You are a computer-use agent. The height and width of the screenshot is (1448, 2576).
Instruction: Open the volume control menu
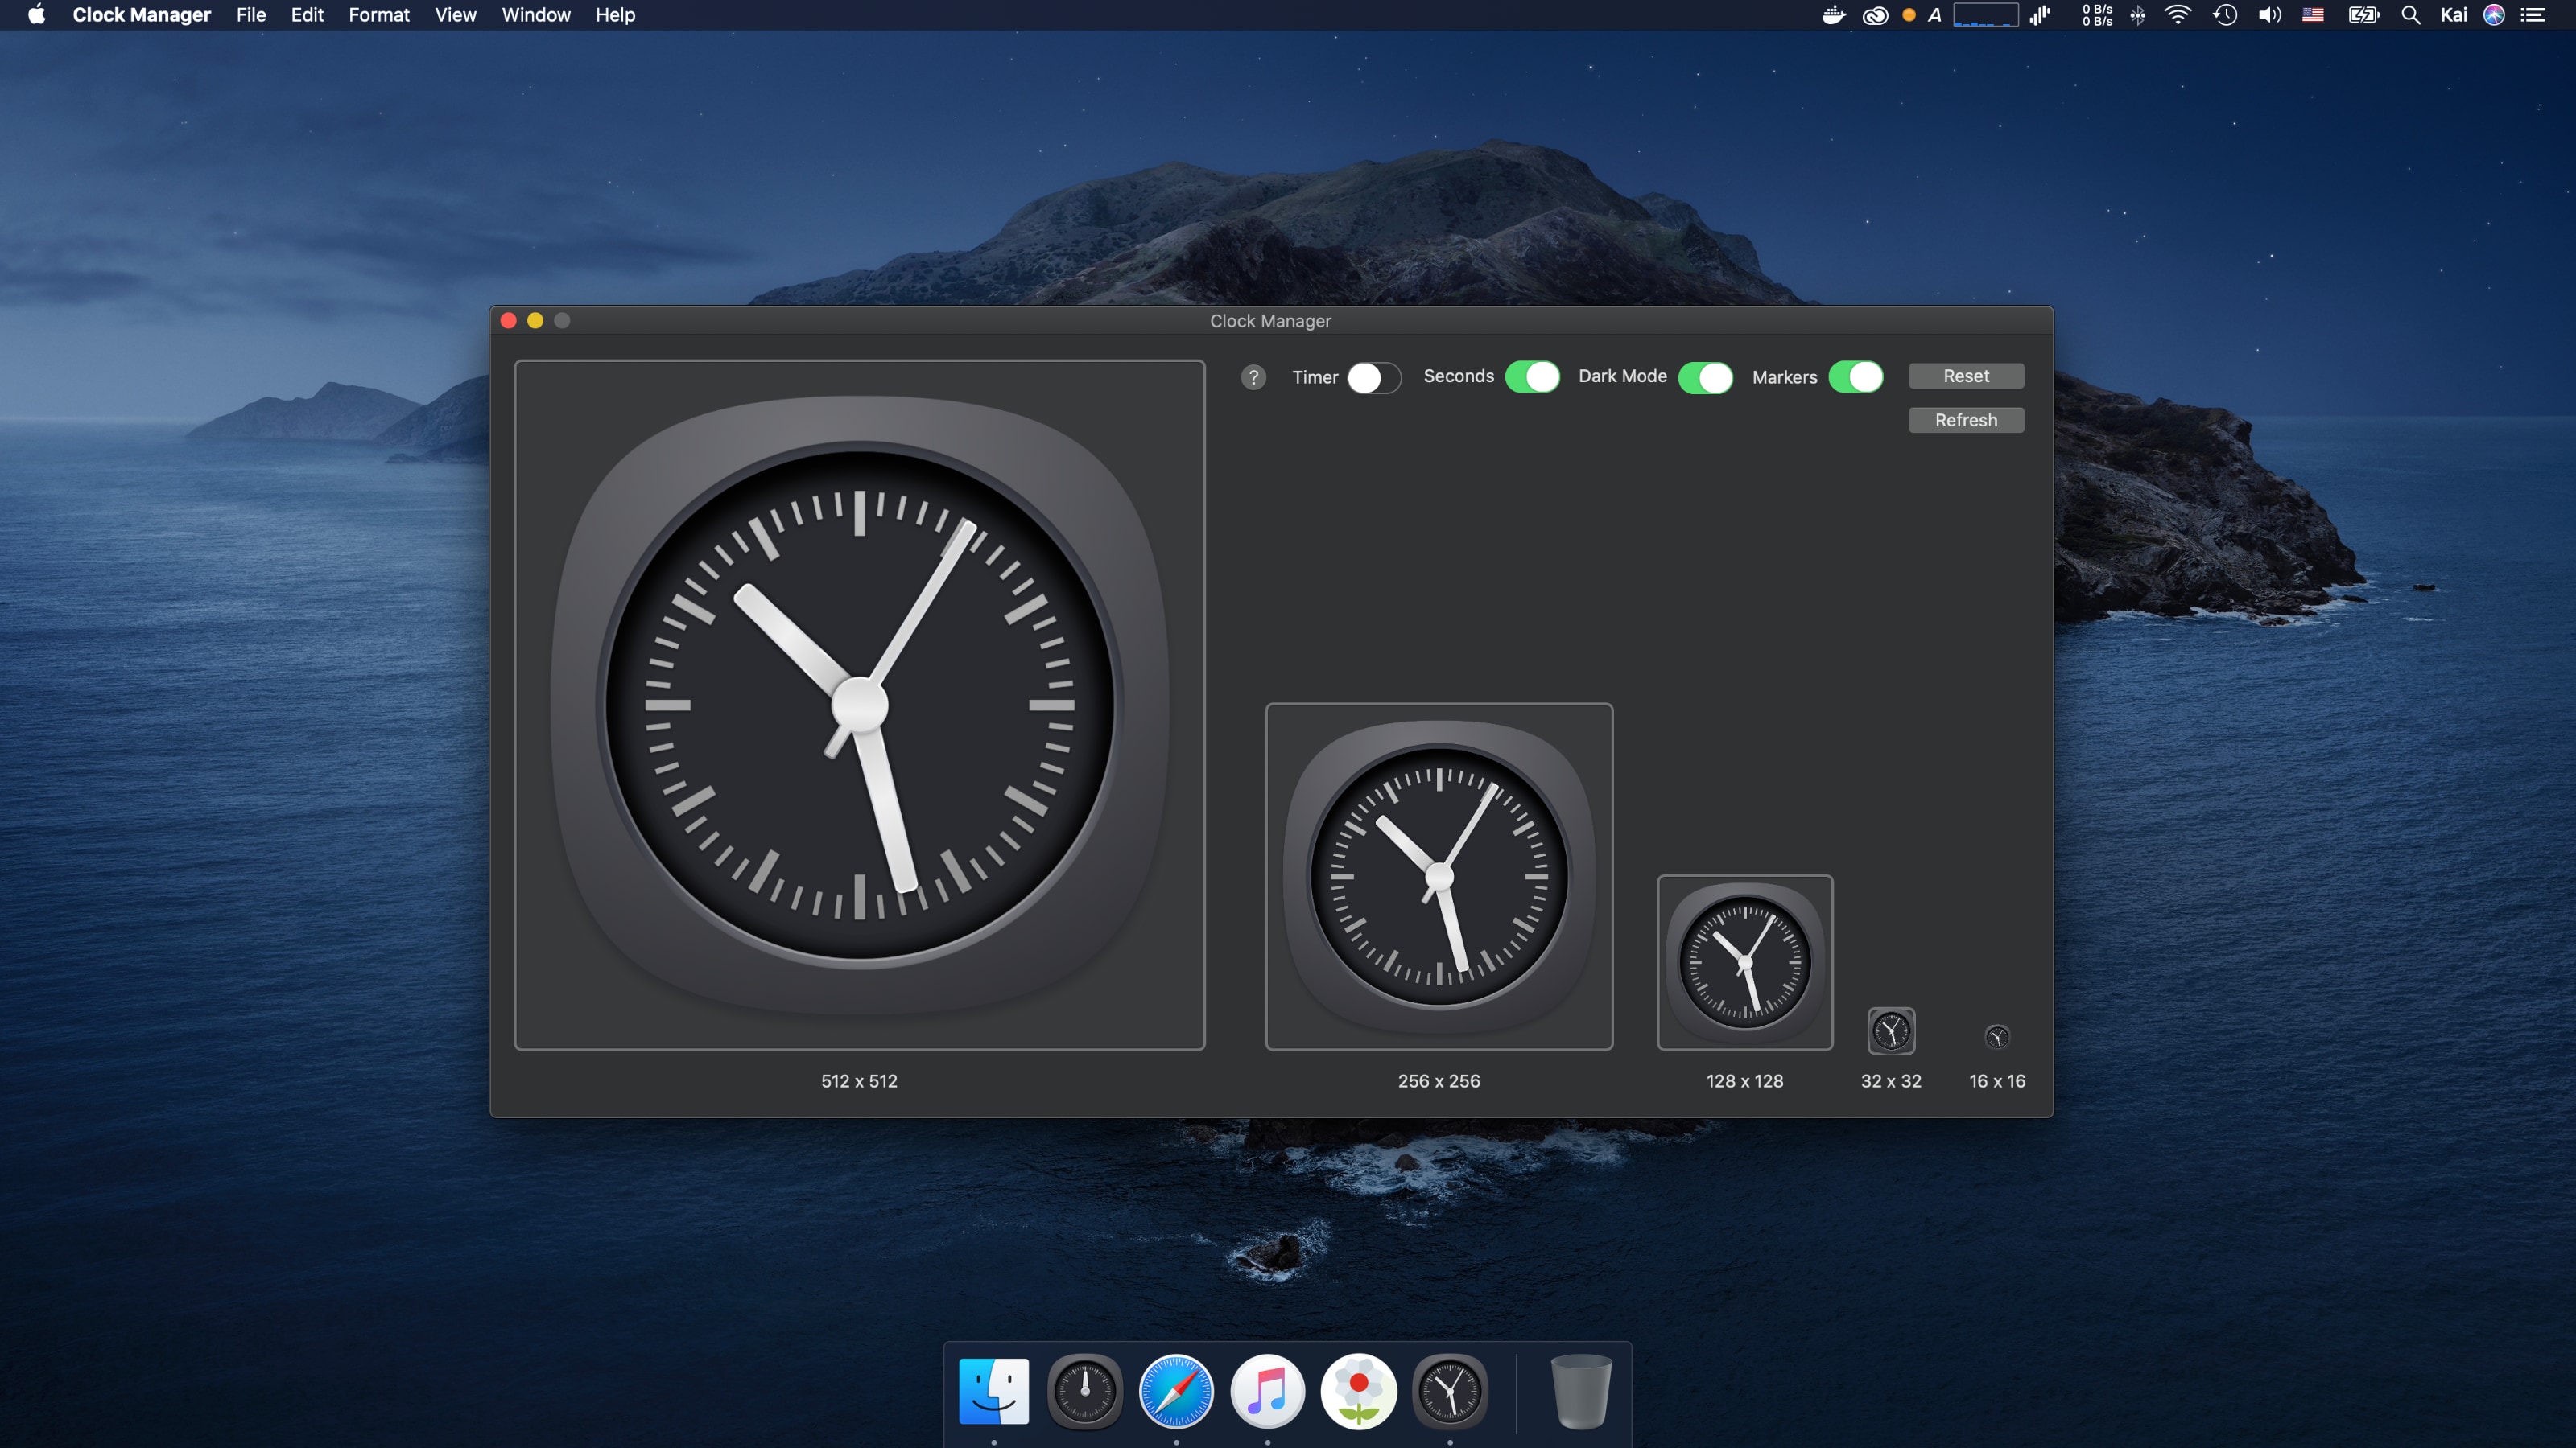click(2270, 15)
